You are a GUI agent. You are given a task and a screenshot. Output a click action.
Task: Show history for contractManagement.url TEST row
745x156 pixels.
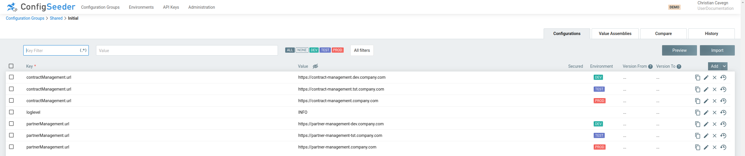723,89
